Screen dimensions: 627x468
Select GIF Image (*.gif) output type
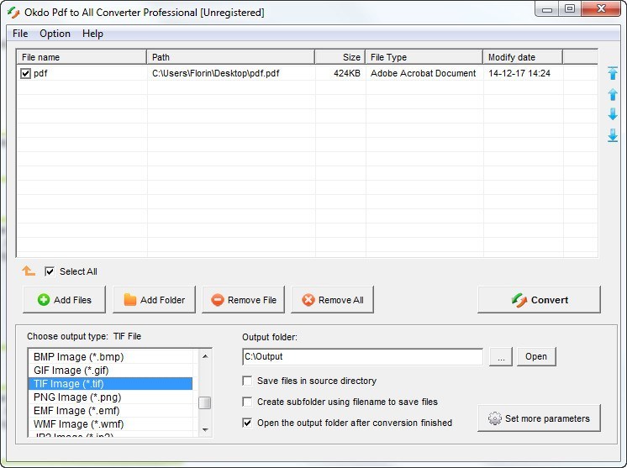pos(110,370)
